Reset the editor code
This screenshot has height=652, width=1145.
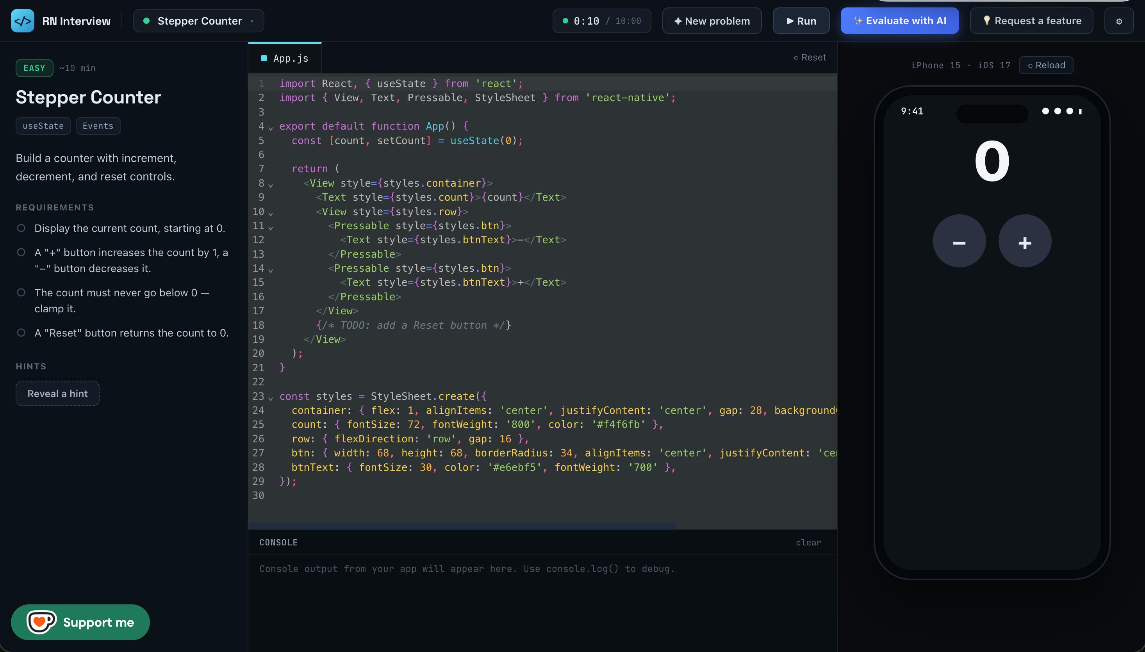click(810, 57)
